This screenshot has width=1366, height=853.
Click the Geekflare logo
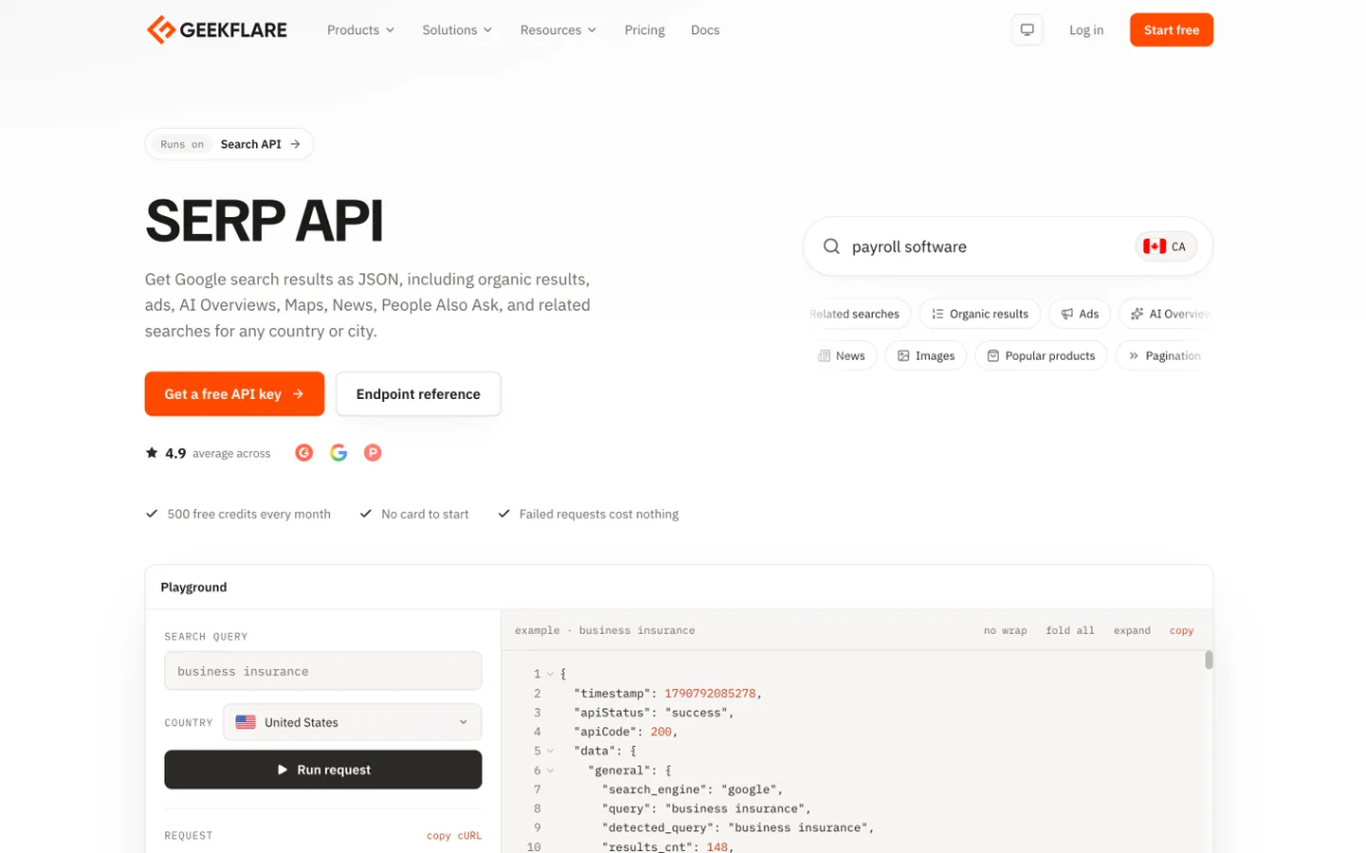[216, 30]
